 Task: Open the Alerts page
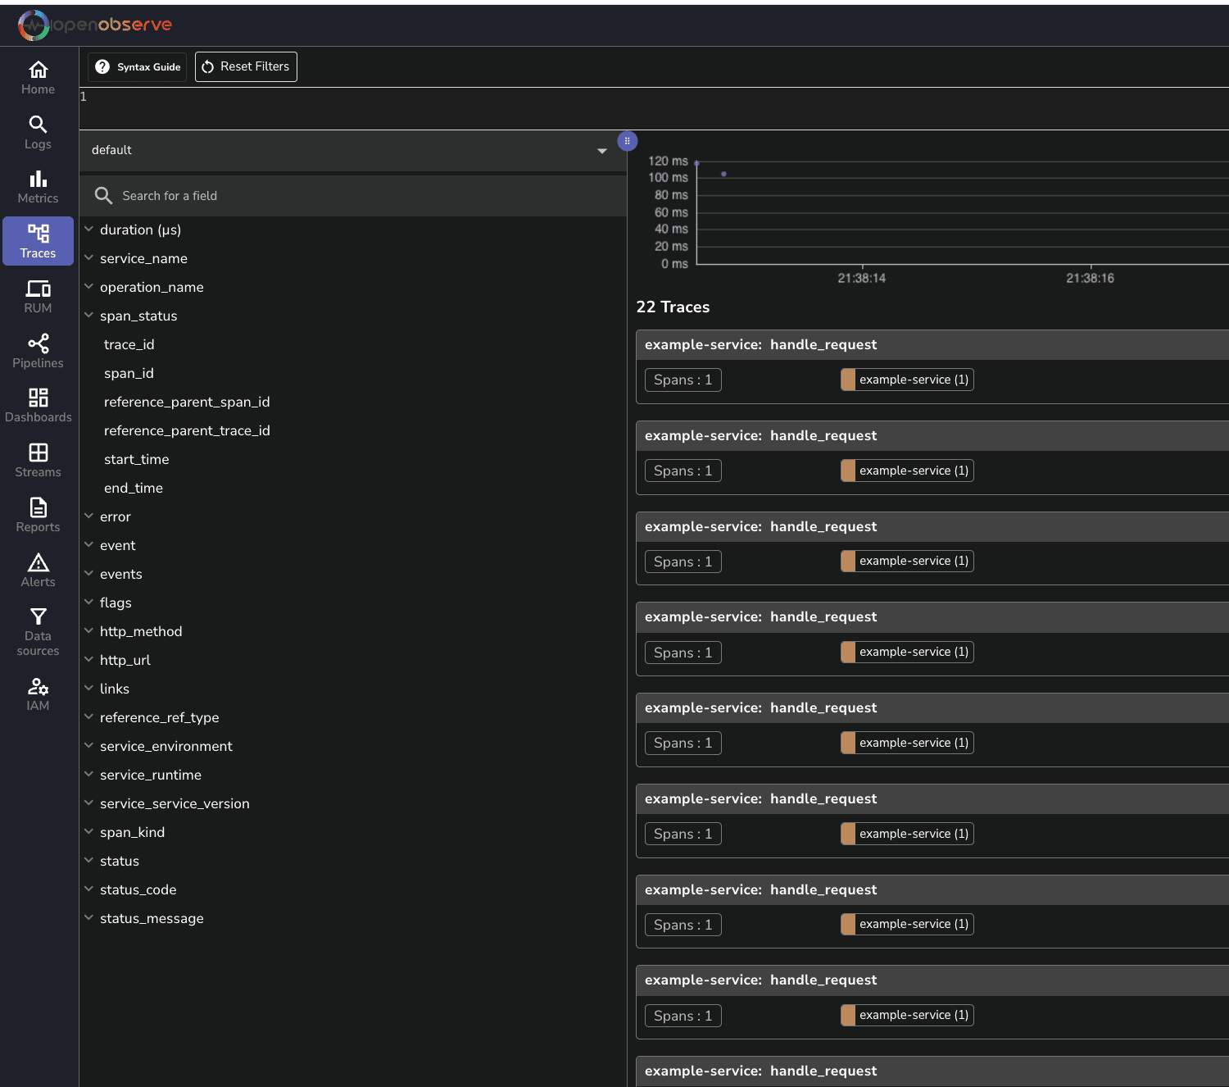38,571
